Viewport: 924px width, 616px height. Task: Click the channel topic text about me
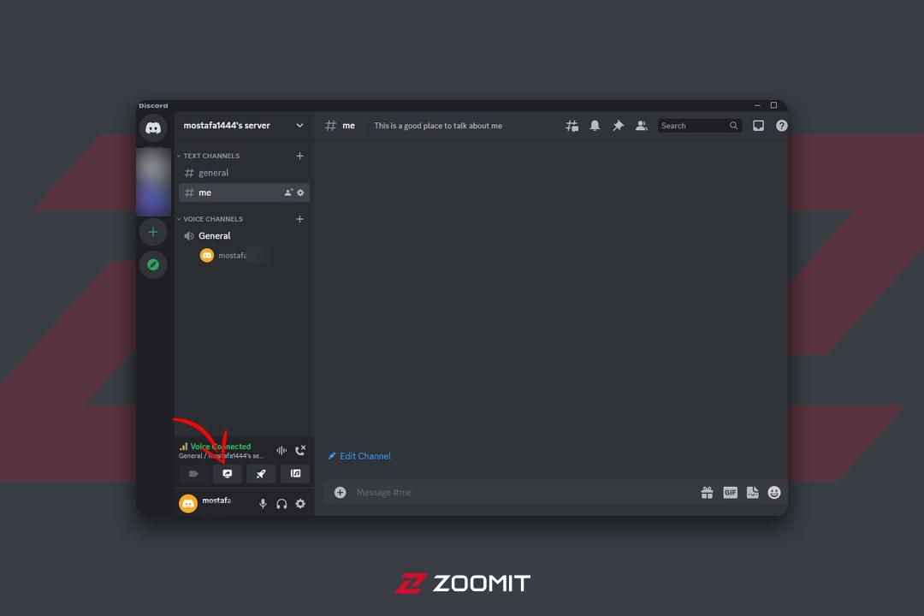pyautogui.click(x=438, y=126)
